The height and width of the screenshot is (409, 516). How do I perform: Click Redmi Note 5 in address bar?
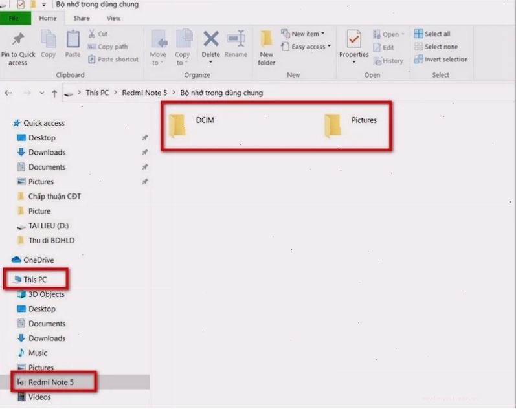(x=144, y=93)
